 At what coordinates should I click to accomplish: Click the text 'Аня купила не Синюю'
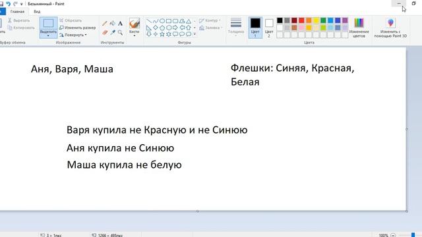pos(120,148)
